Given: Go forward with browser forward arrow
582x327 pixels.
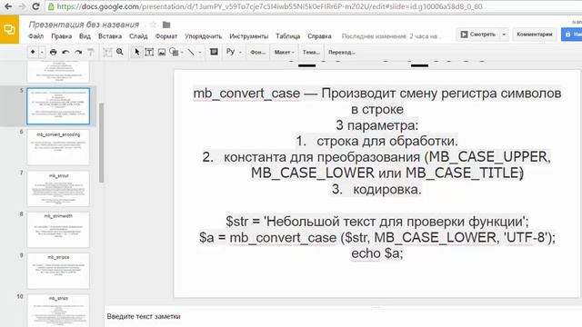Looking at the screenshot, I should click(22, 6).
